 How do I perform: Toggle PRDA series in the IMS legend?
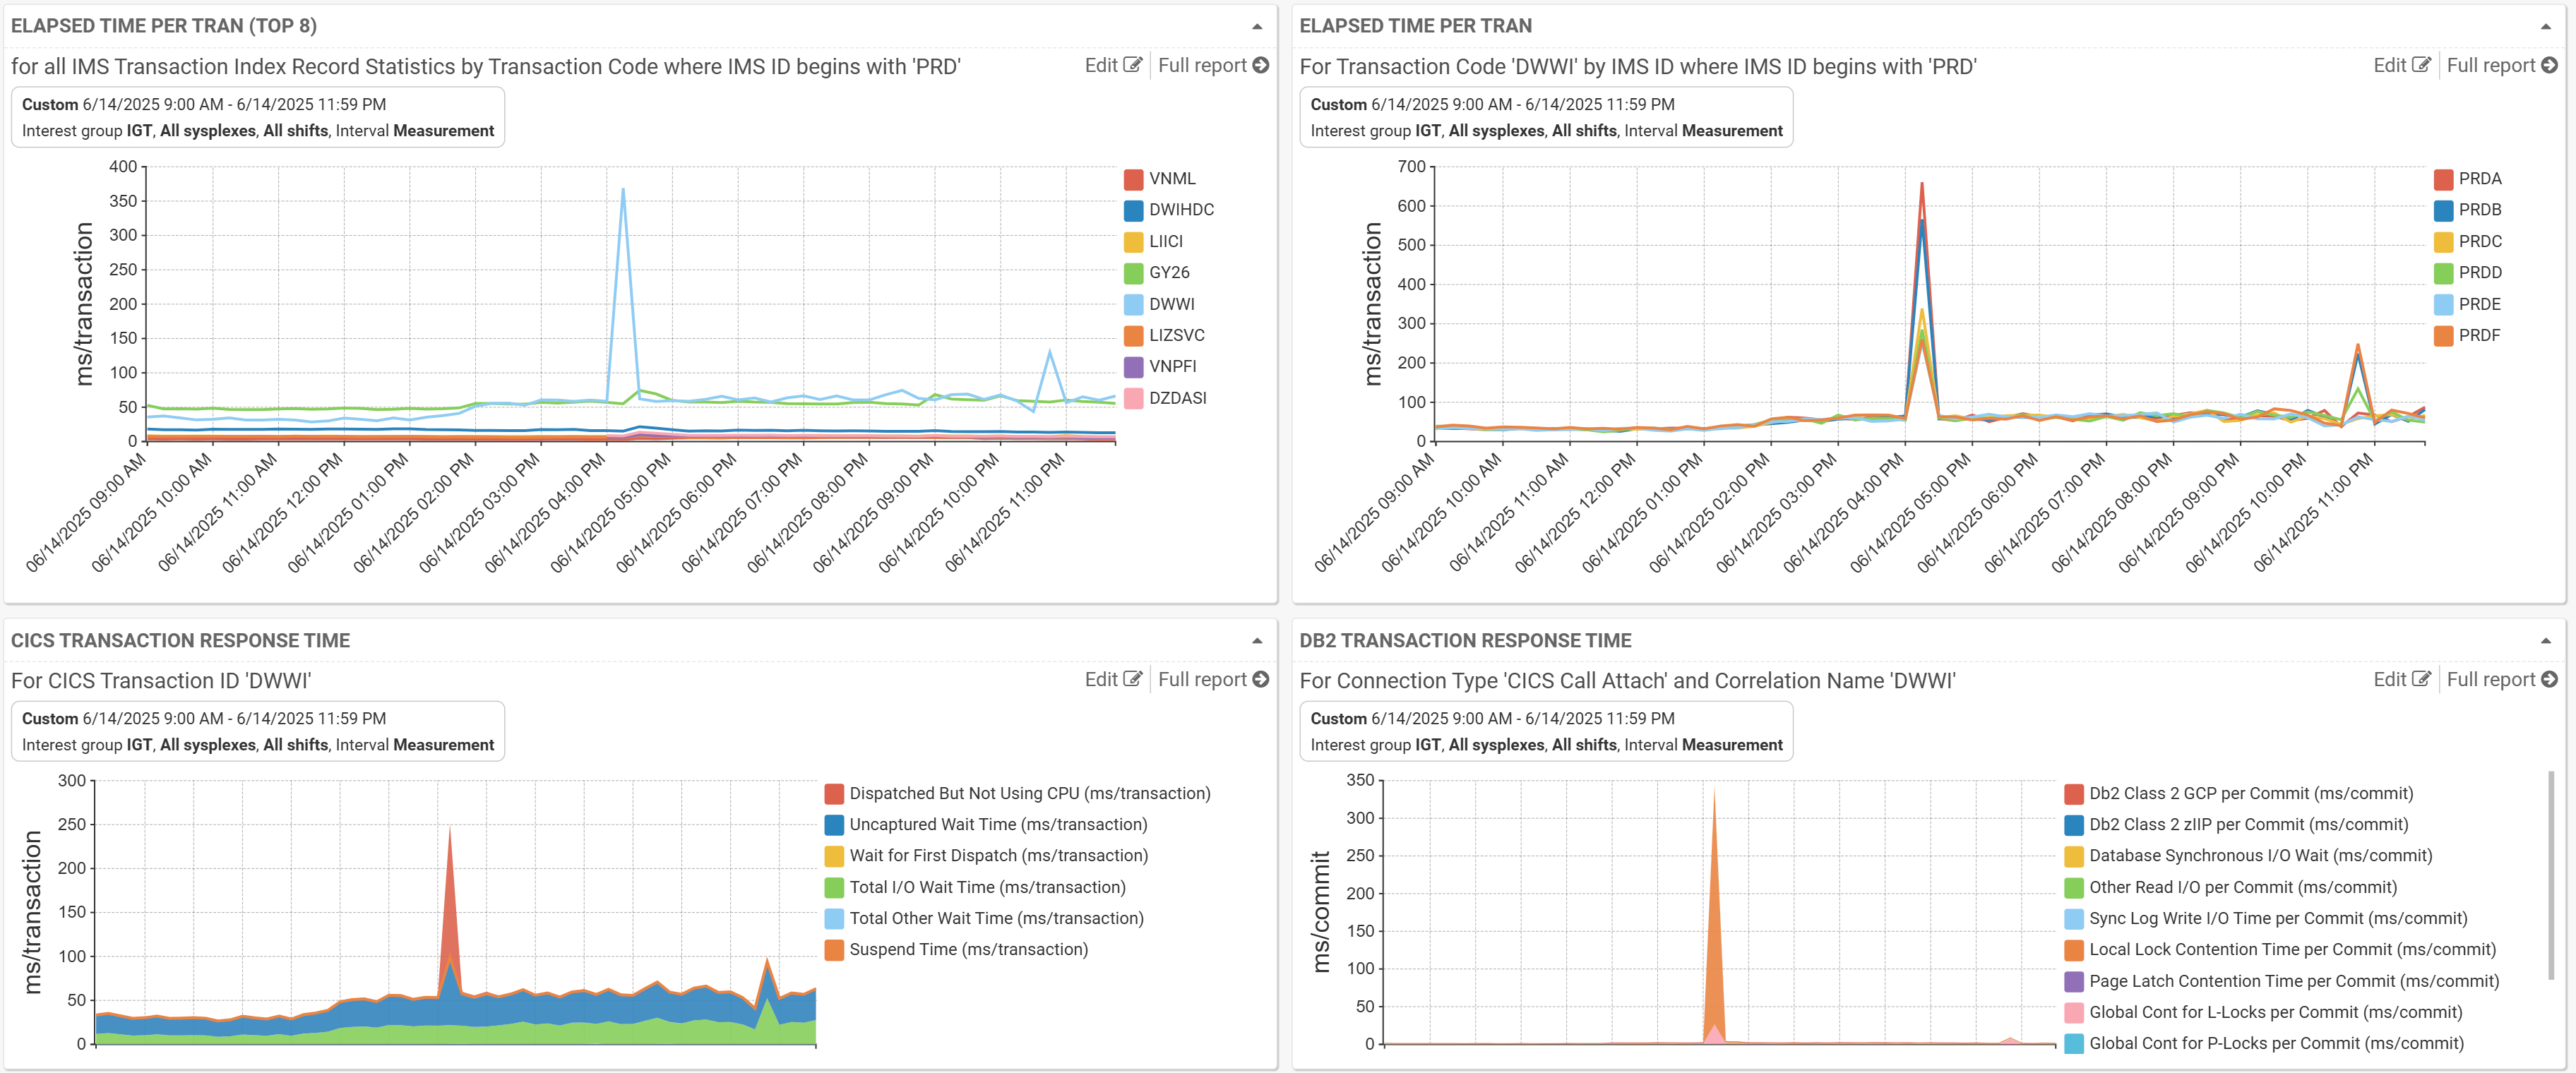pos(2479,179)
